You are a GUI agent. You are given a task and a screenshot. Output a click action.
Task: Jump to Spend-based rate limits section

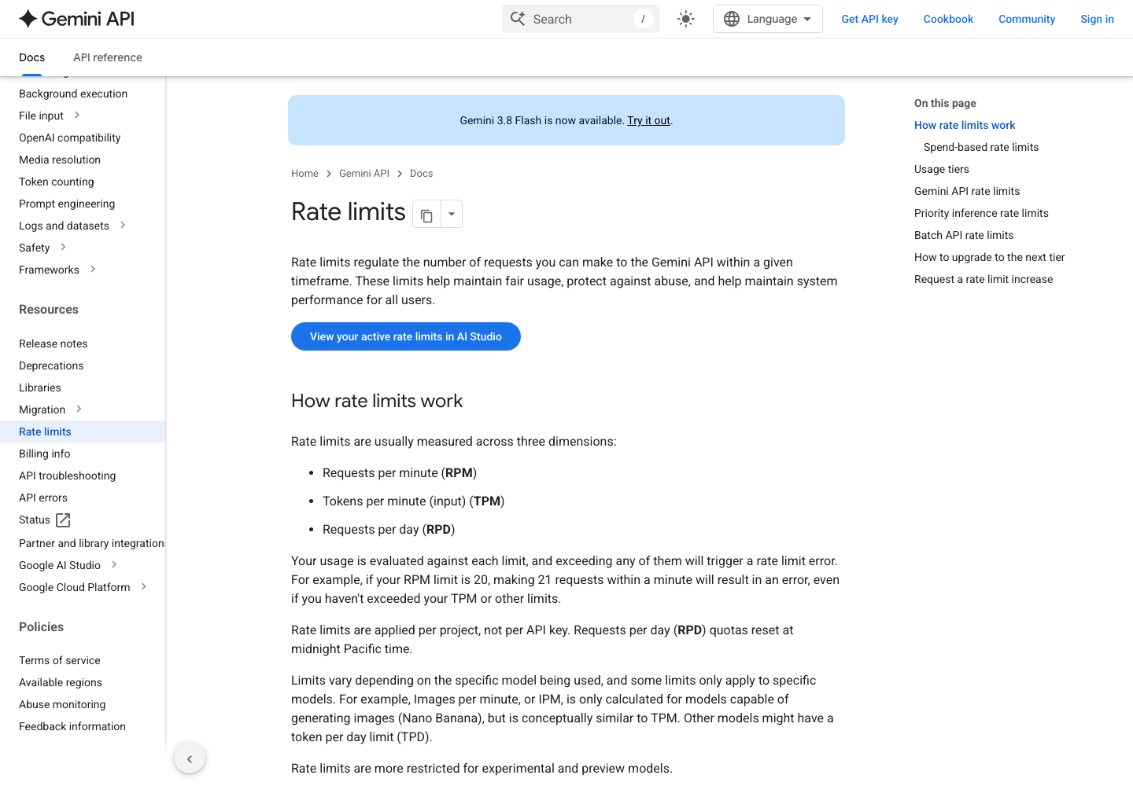(x=981, y=147)
